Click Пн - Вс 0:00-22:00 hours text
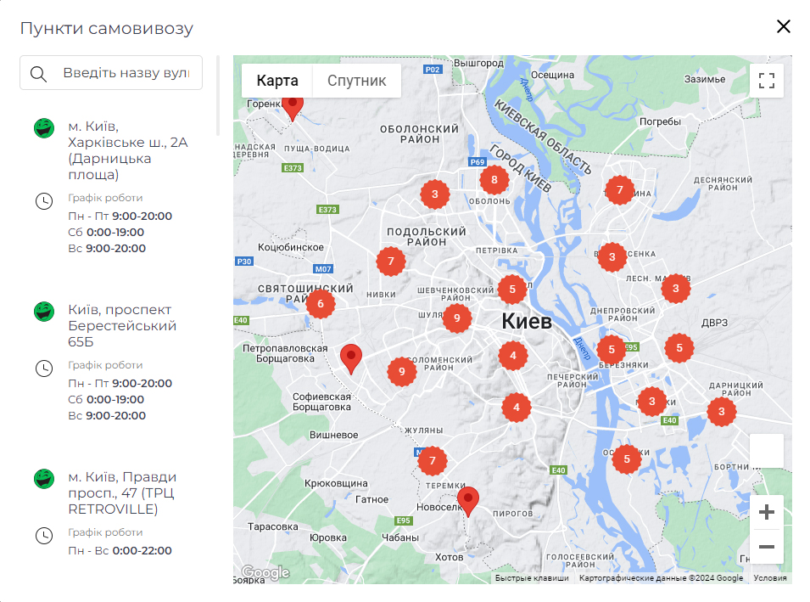 120,550
